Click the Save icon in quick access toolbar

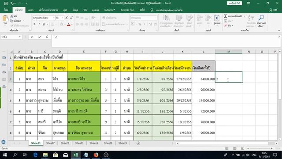point(6,3)
